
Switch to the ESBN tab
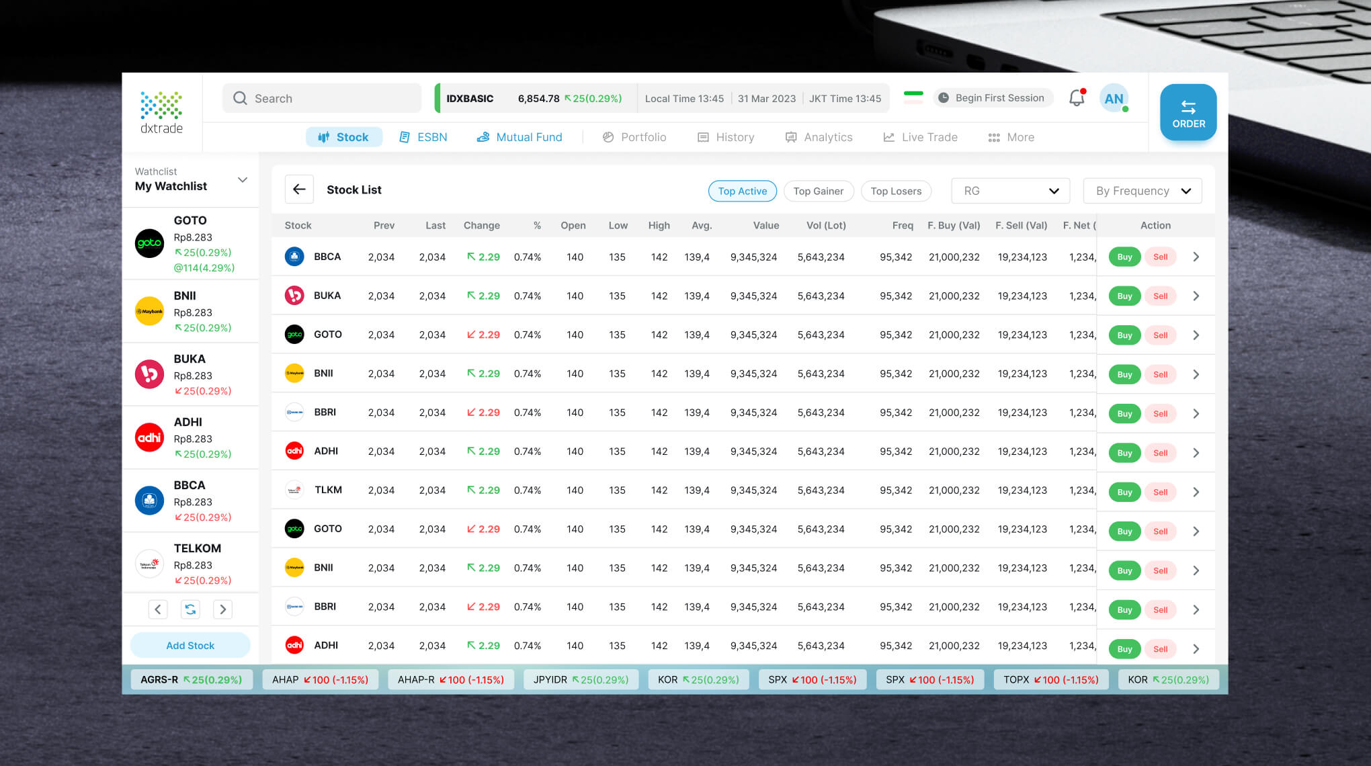pyautogui.click(x=423, y=137)
